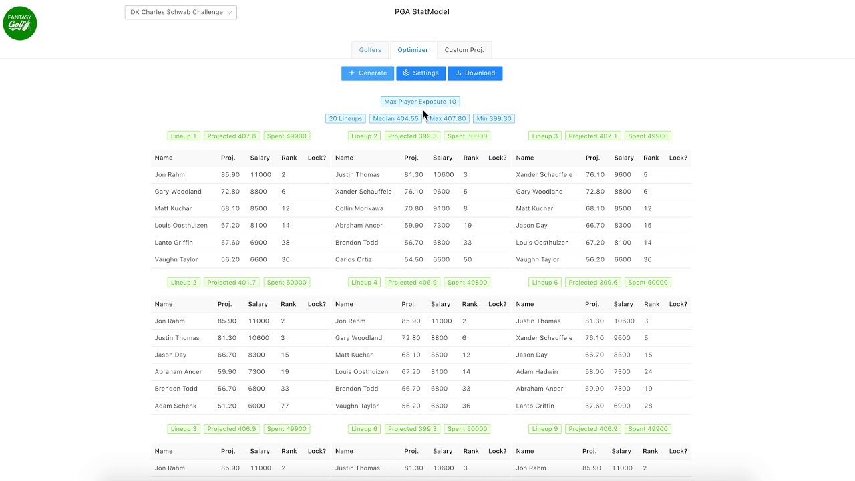Select the Adam Hadwin name cell
The image size is (855, 481).
pyautogui.click(x=537, y=371)
